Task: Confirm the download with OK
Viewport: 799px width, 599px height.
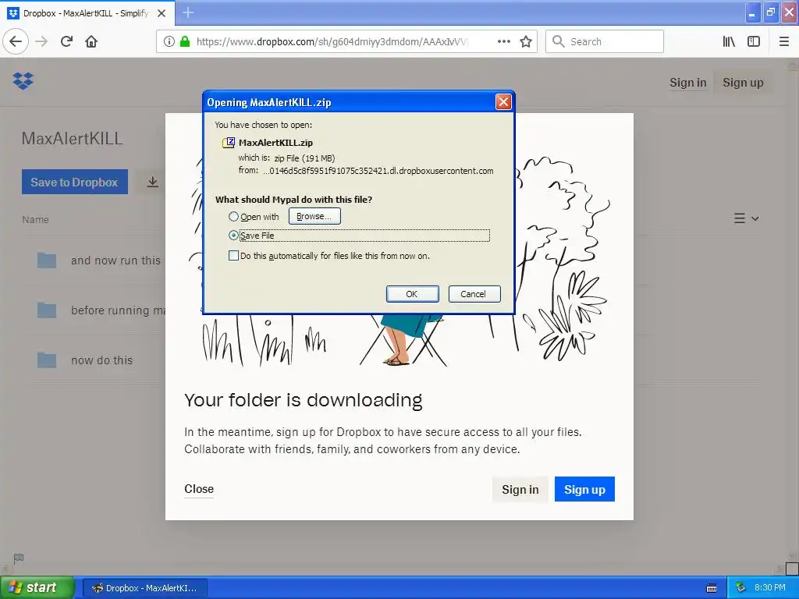Action: click(x=412, y=294)
